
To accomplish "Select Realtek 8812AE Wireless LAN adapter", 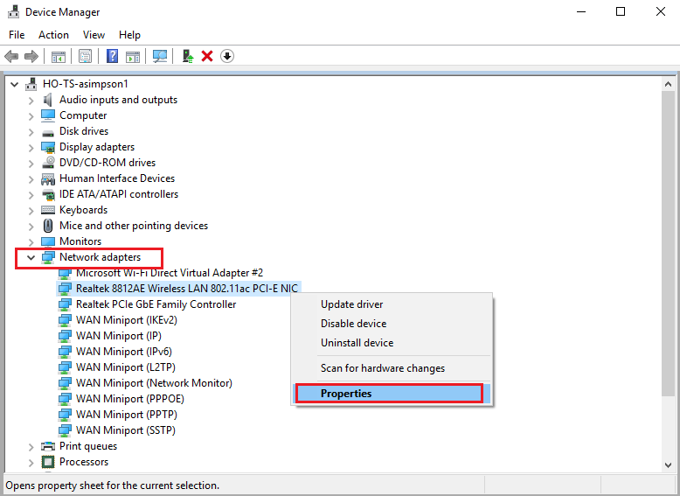I will point(187,289).
